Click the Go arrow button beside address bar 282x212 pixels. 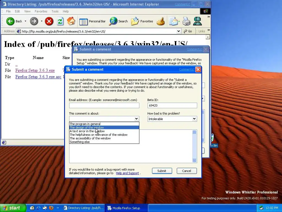[188, 31]
